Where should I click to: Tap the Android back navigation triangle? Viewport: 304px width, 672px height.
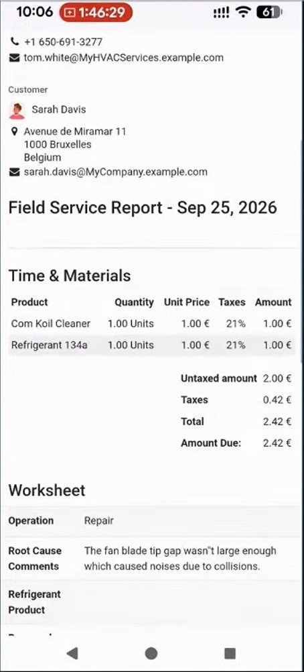(x=73, y=653)
